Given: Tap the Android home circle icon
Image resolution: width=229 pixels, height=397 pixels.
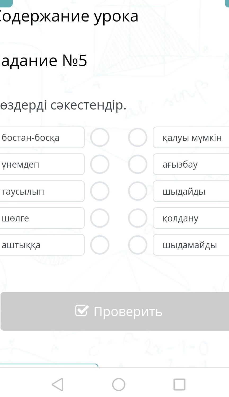Looking at the screenshot, I should pyautogui.click(x=118, y=384).
